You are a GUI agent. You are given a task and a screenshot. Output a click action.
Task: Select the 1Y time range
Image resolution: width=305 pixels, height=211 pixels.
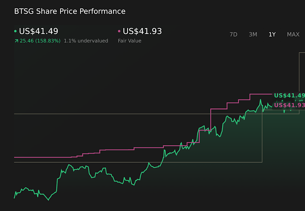pyautogui.click(x=272, y=34)
